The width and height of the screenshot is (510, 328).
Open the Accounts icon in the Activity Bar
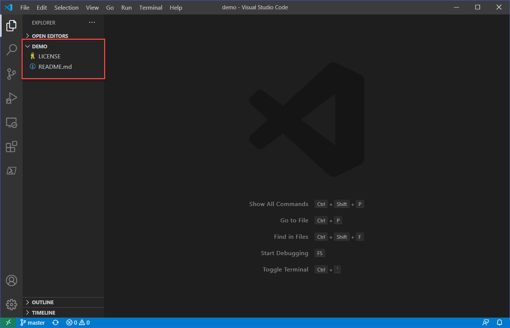click(12, 280)
